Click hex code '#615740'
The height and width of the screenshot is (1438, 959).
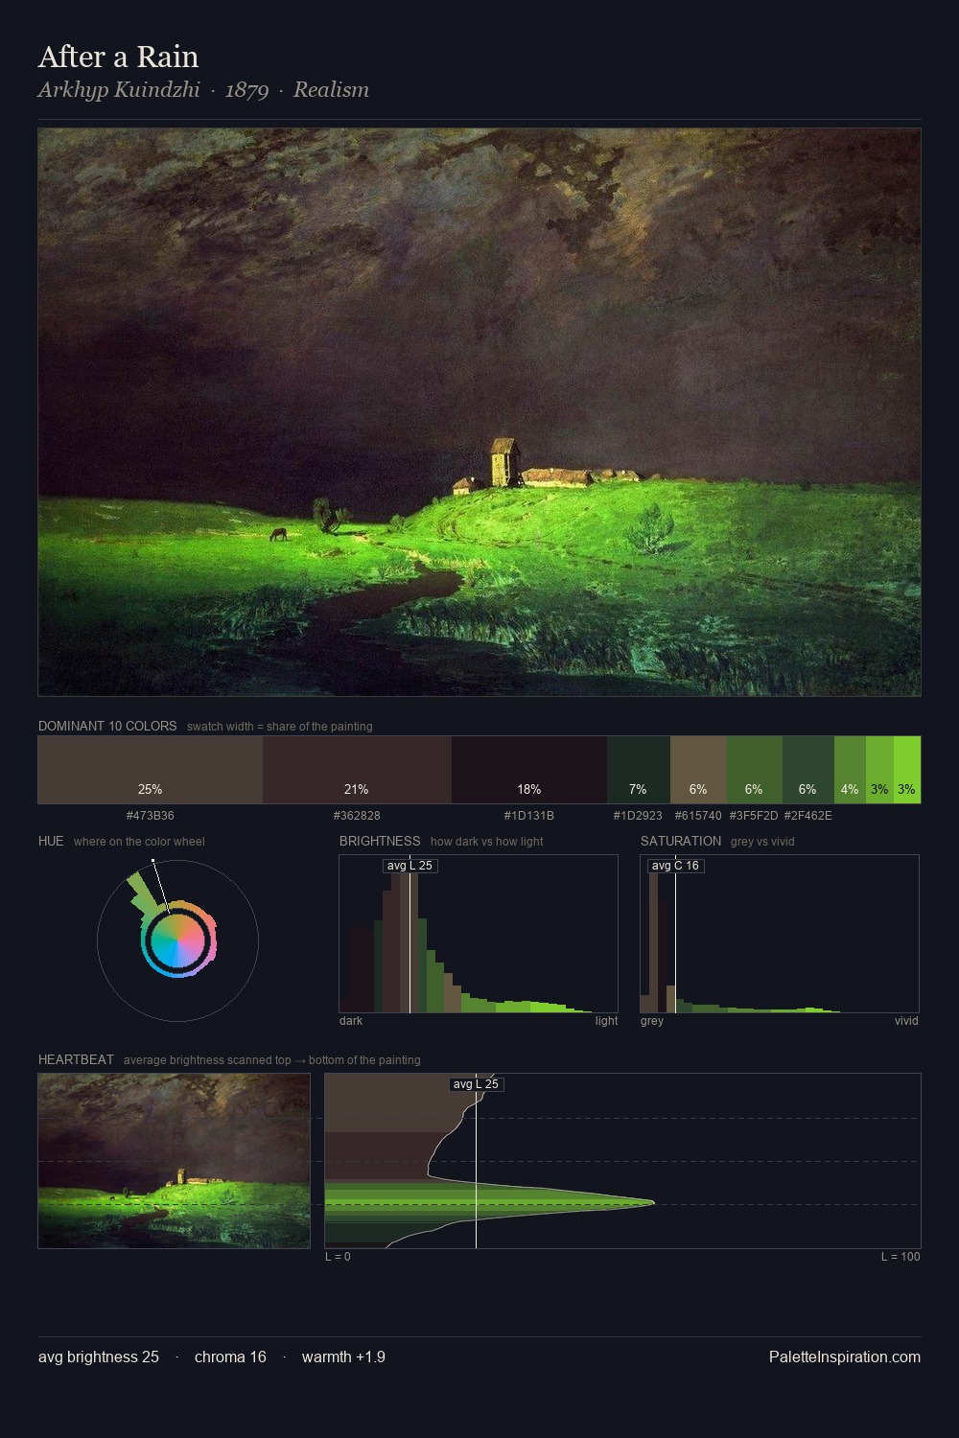click(698, 816)
